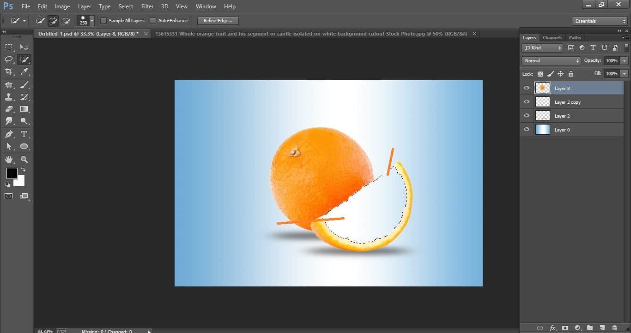Select the Clone Stamp tool

(9, 97)
